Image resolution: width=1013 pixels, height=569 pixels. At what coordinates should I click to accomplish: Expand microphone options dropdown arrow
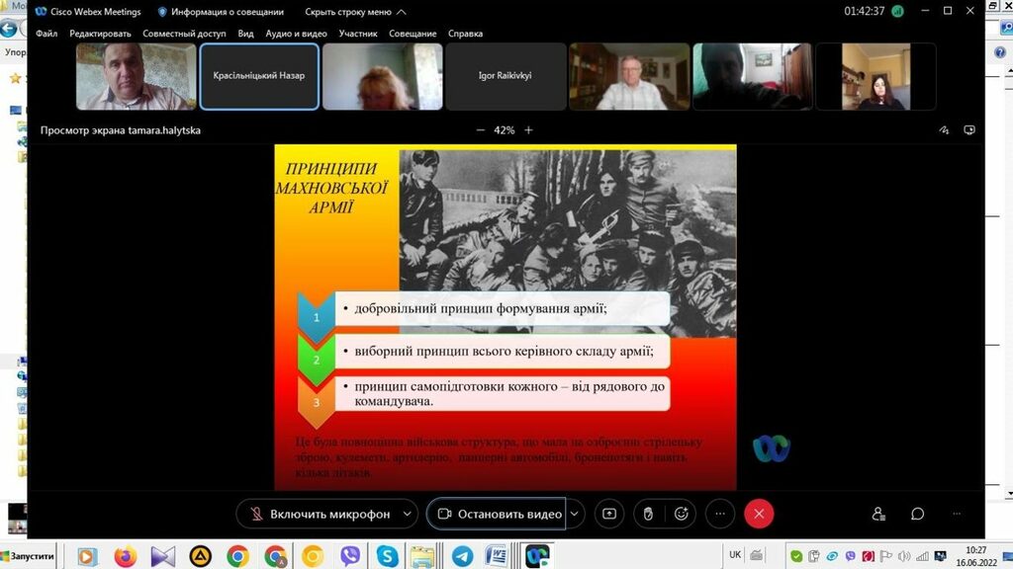click(x=408, y=514)
